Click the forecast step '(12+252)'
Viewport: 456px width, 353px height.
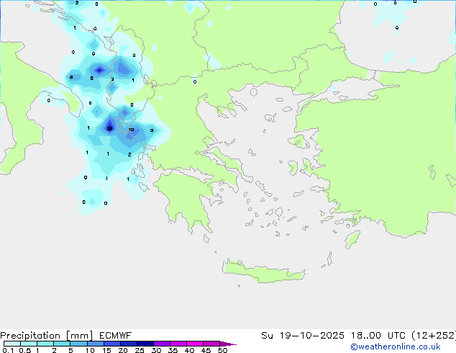pos(434,336)
